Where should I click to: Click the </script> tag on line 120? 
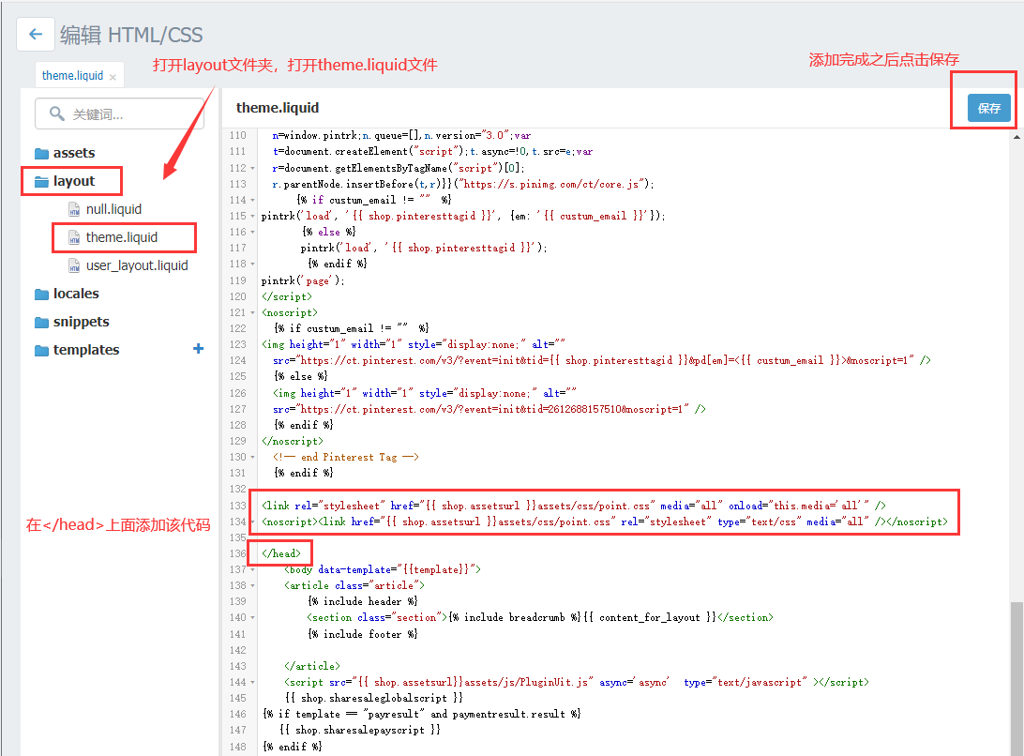287,296
